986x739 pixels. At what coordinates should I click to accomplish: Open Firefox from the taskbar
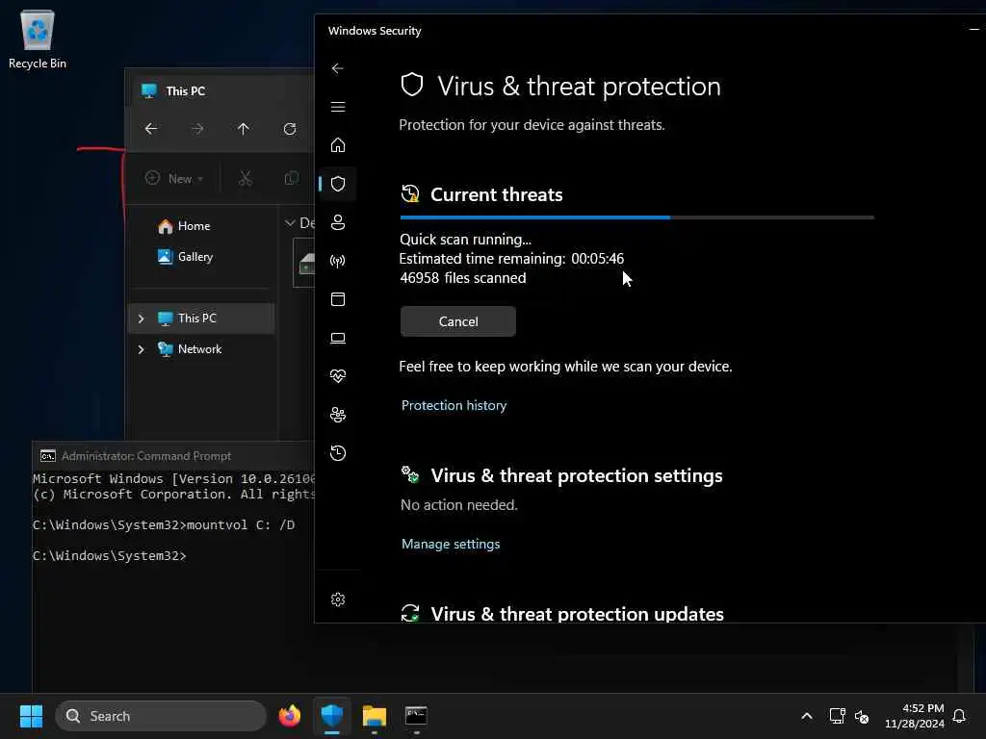pyautogui.click(x=289, y=716)
